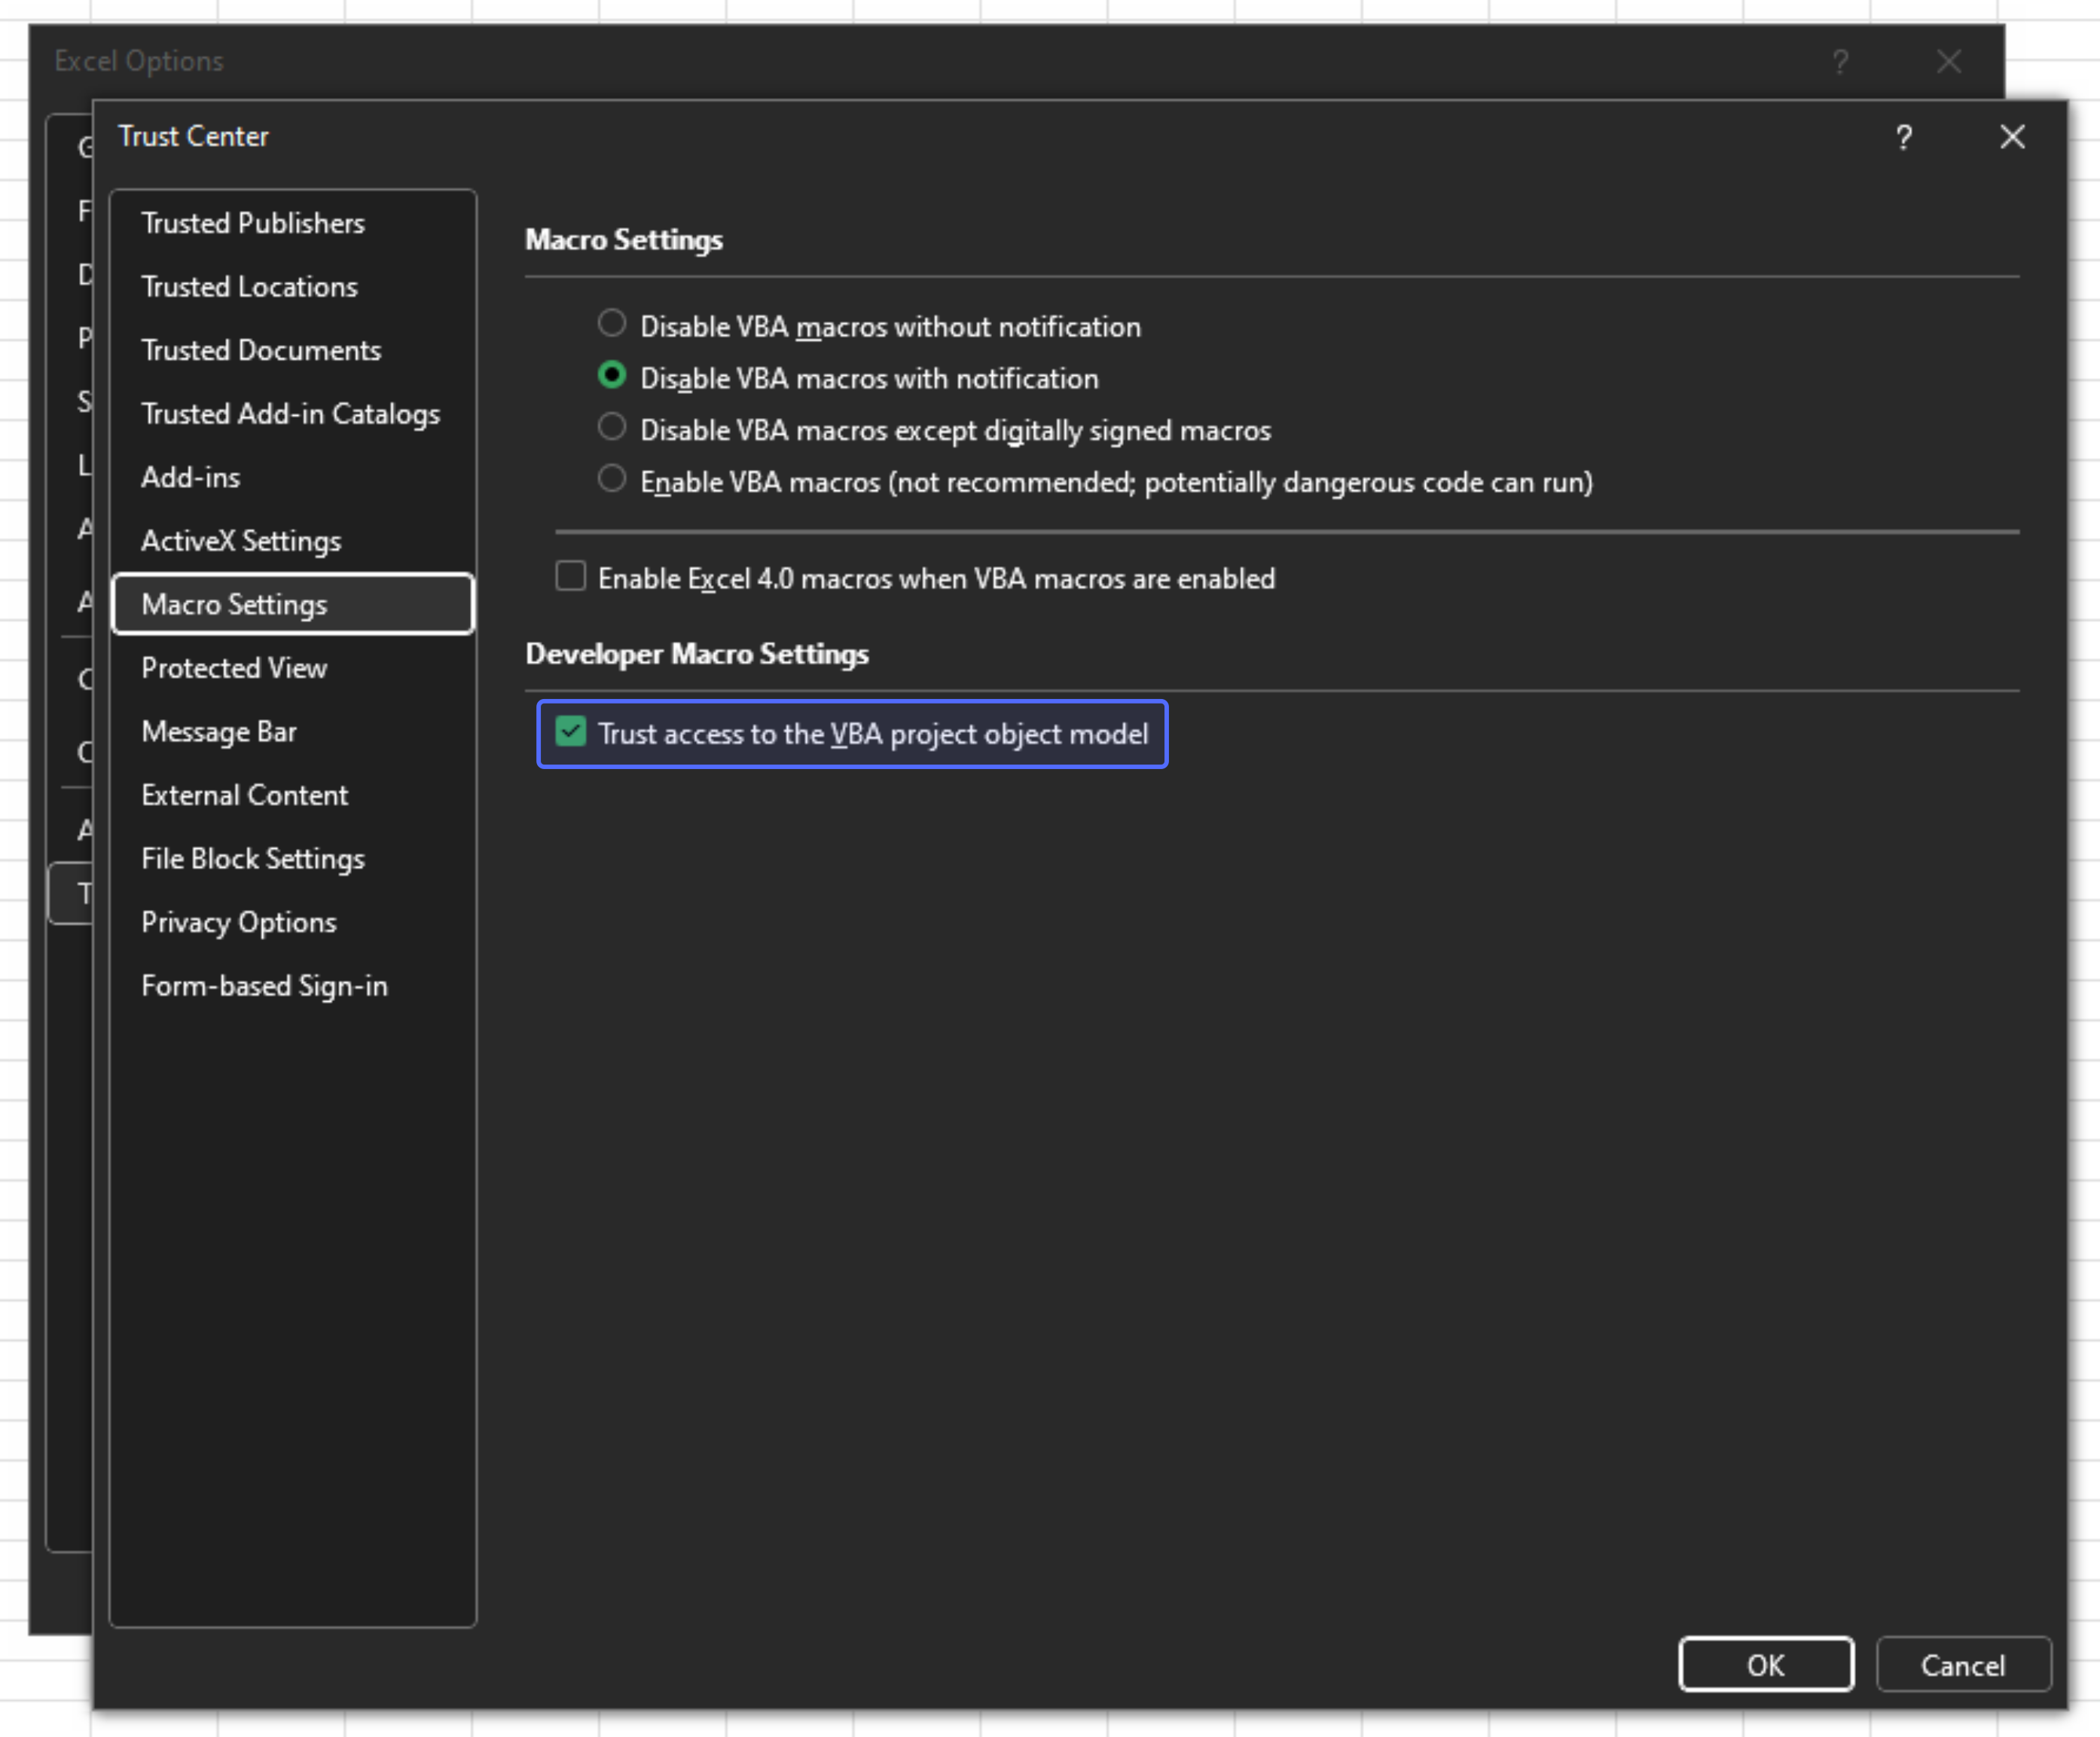Uncheck Trust access to VBA project object model
This screenshot has width=2100, height=1737.
click(x=570, y=732)
